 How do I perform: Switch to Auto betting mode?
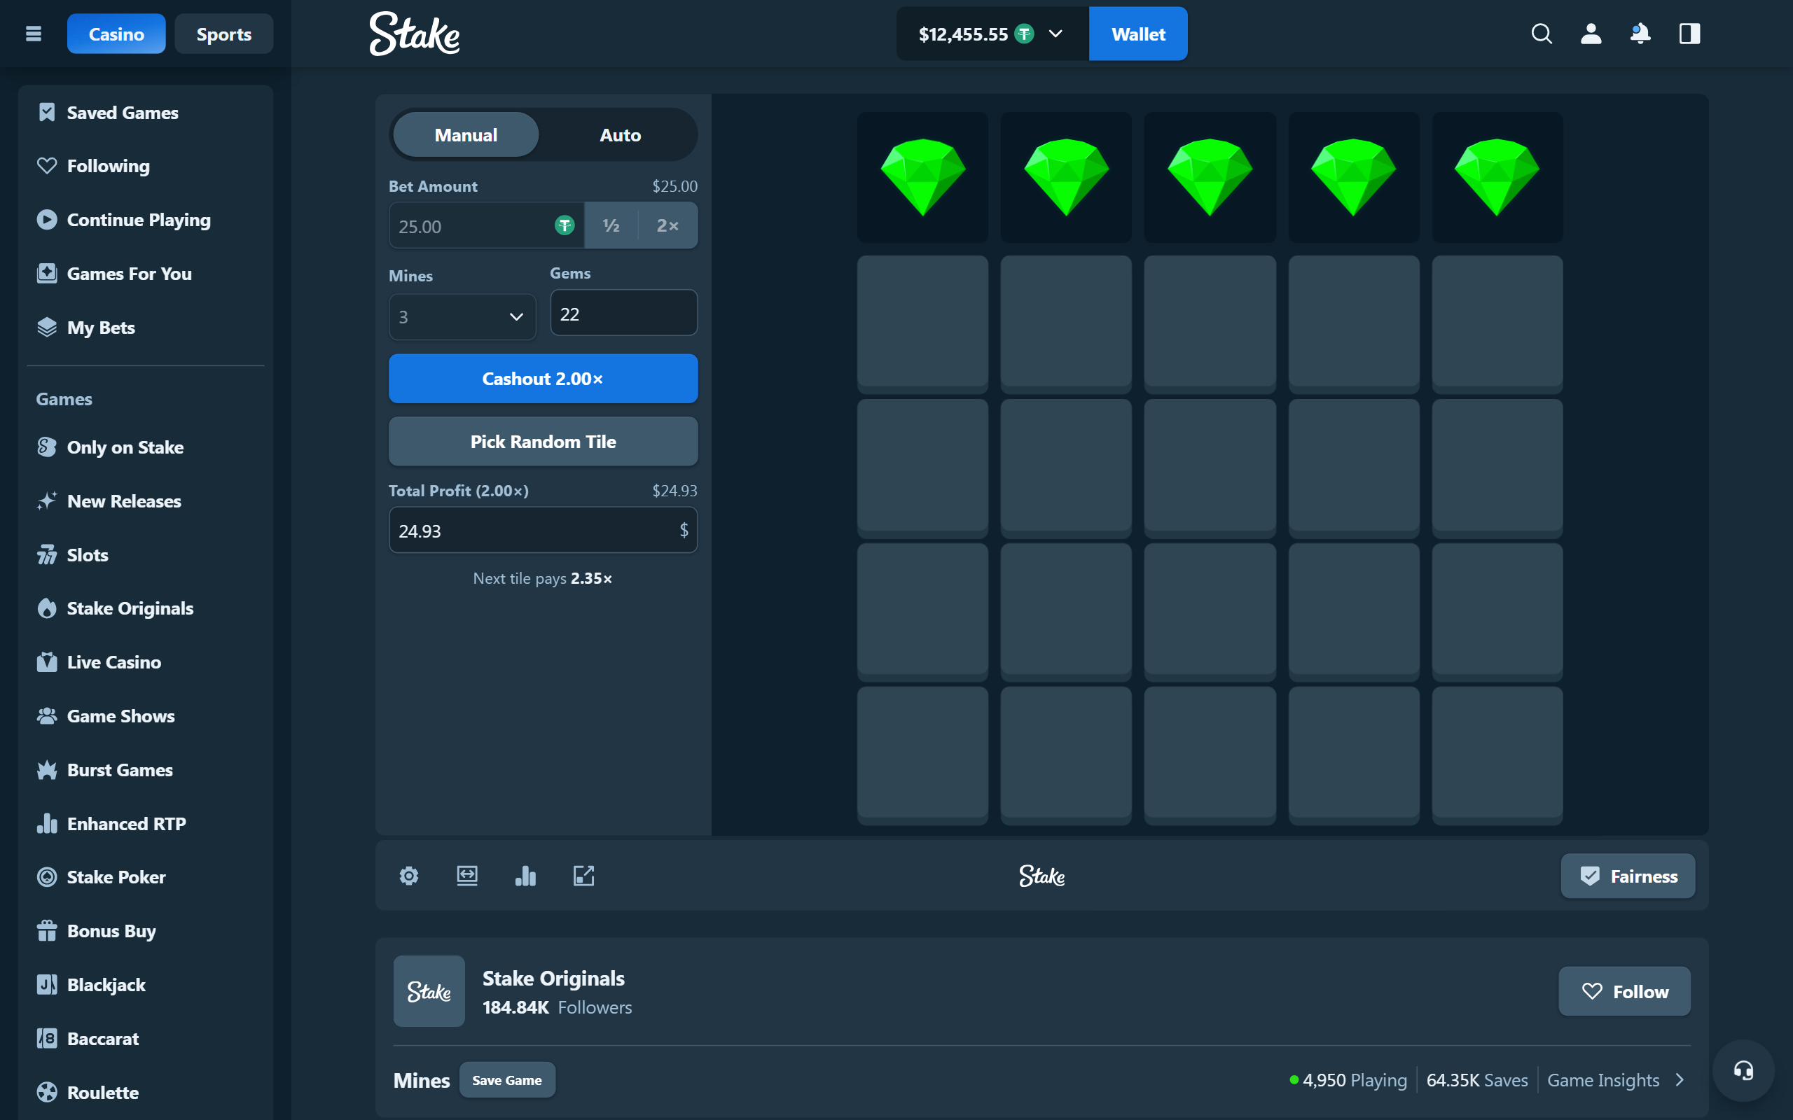click(x=620, y=135)
